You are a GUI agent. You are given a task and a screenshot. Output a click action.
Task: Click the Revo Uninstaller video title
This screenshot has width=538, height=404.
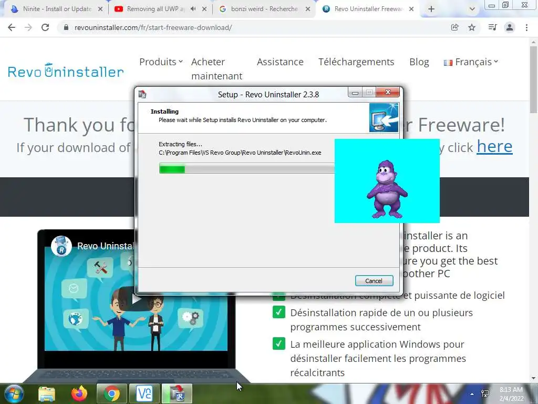106,246
